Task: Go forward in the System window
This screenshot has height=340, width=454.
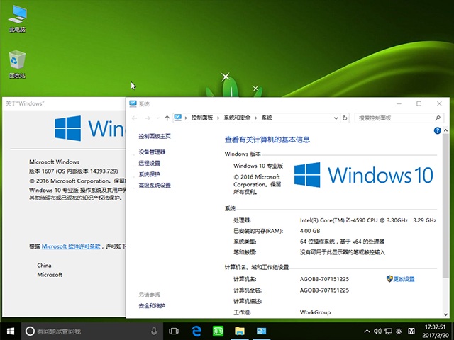Action: [x=148, y=118]
